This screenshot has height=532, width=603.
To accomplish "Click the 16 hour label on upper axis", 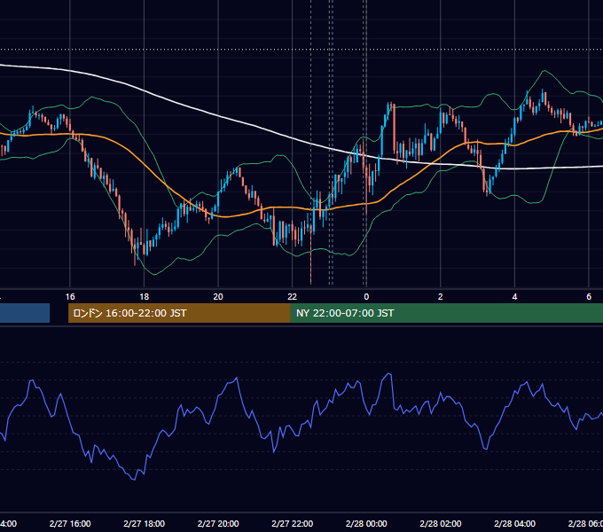I will pos(70,297).
